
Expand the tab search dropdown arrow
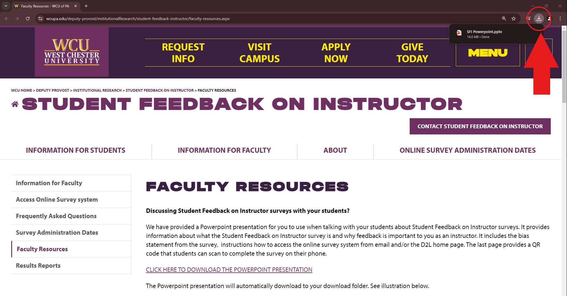coord(6,6)
